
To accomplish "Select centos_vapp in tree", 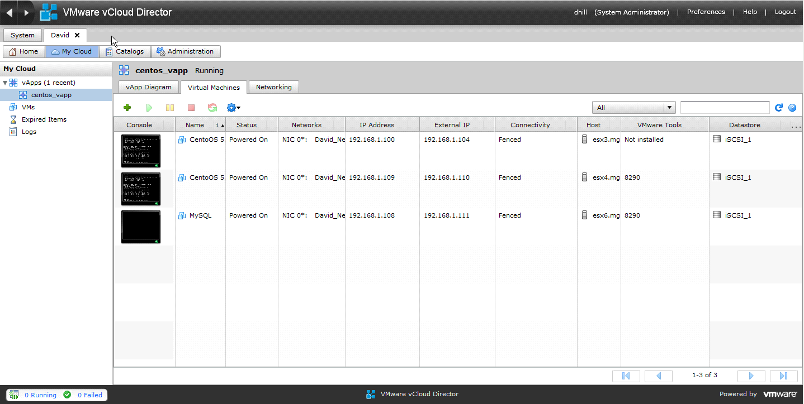I will tap(51, 95).
